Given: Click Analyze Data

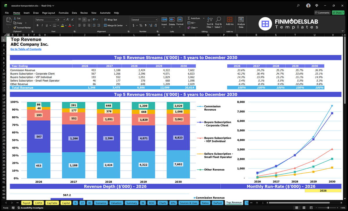Looking at the screenshot, I should [x=241, y=22].
